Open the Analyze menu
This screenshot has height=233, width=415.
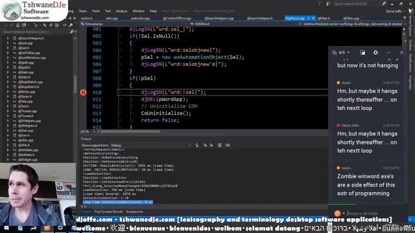tap(121, 11)
